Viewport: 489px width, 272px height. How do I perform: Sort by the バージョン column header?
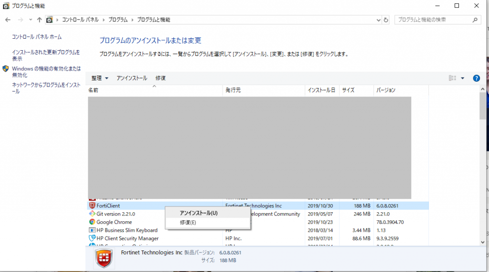401,90
